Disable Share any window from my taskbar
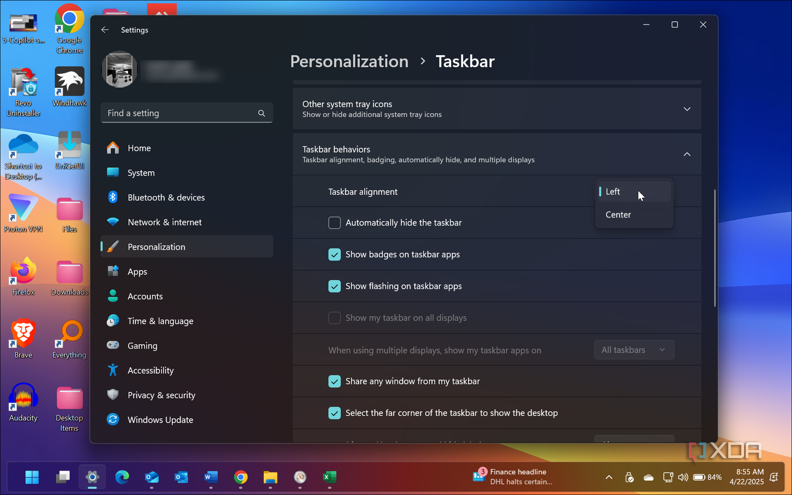Viewport: 792px width, 495px height. pyautogui.click(x=335, y=381)
